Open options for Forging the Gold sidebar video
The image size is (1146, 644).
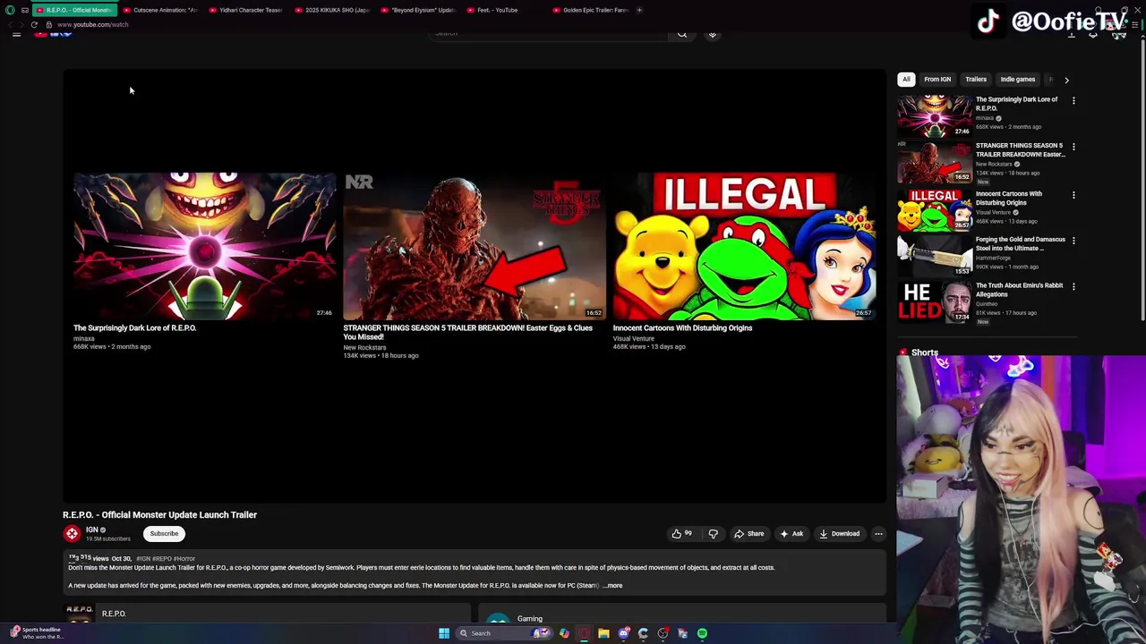[1073, 241]
